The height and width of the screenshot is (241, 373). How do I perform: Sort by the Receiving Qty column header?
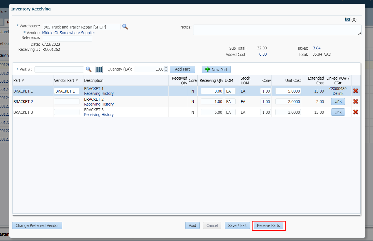(x=211, y=80)
